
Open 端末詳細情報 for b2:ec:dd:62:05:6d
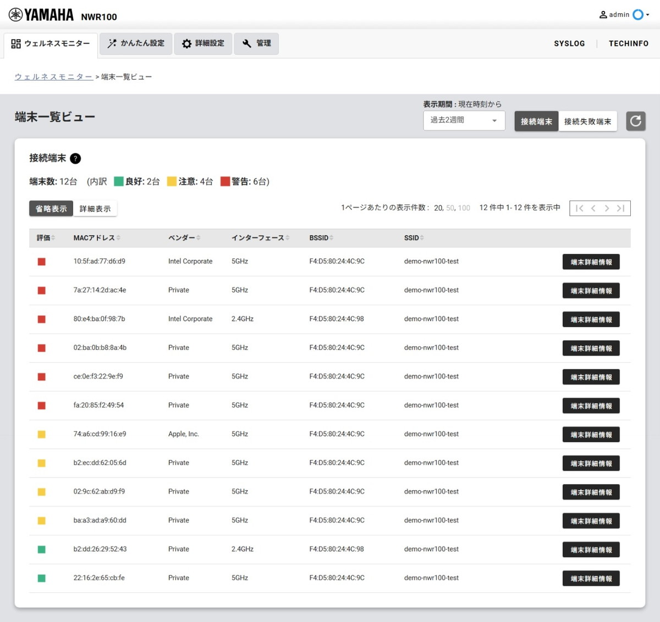coord(591,463)
